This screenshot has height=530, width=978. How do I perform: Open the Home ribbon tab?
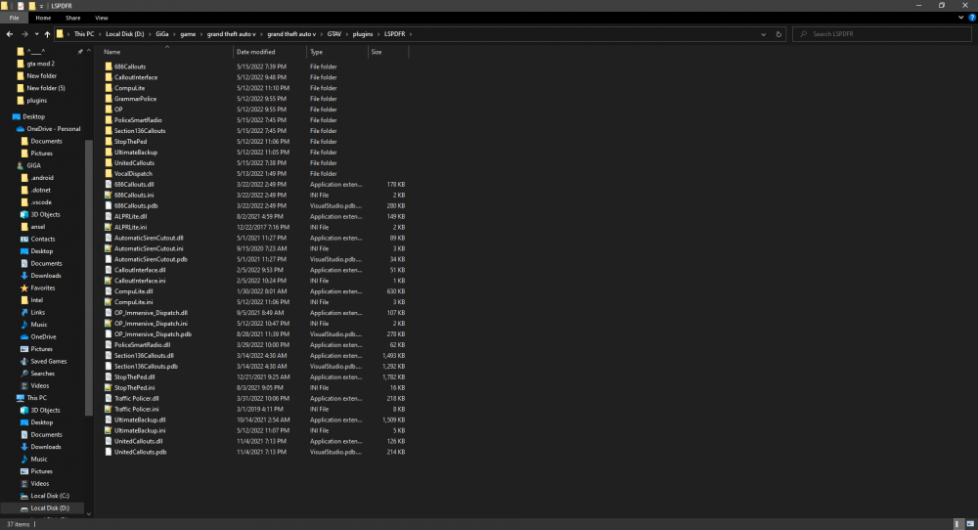(43, 18)
